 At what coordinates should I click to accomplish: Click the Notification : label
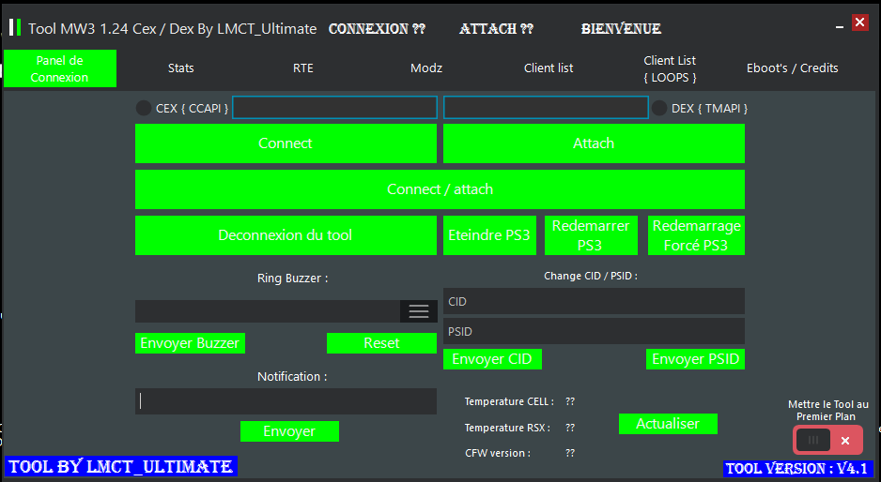point(292,377)
